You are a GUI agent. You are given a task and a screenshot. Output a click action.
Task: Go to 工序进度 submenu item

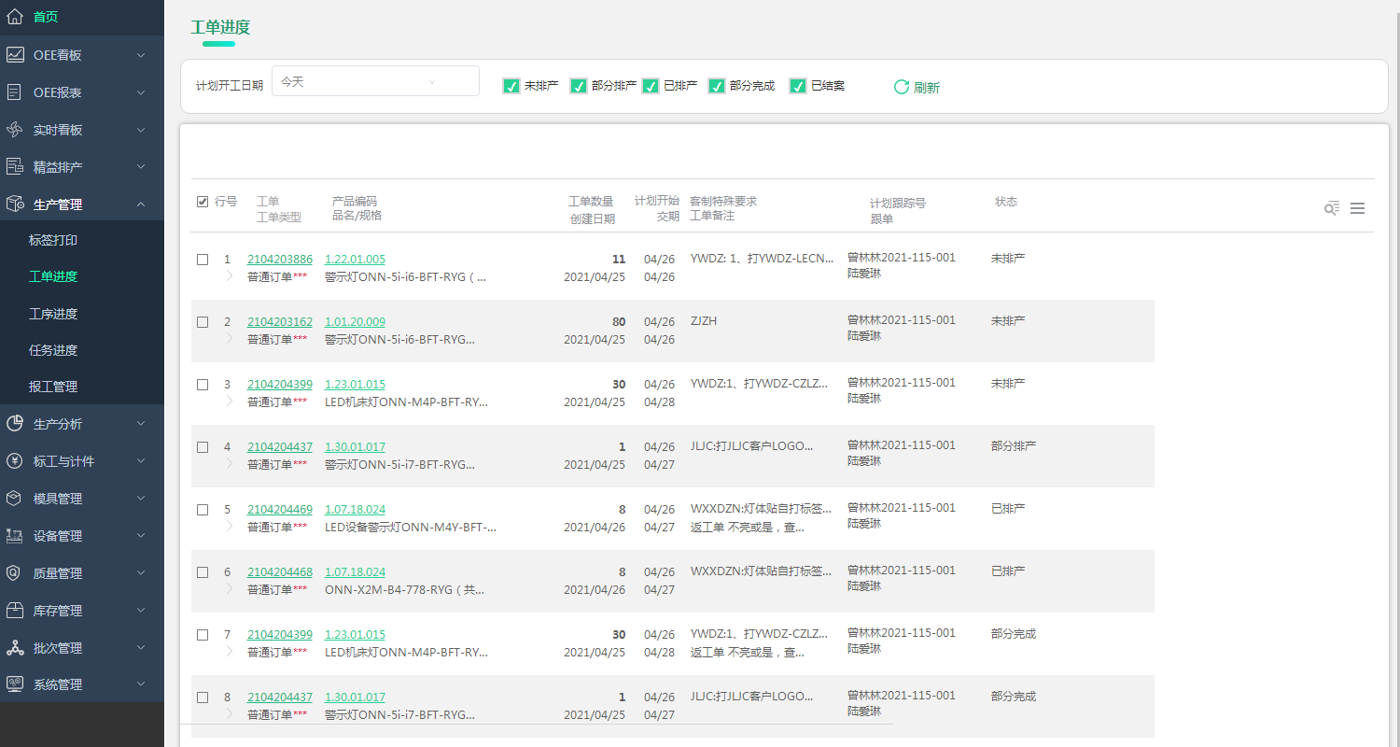tap(53, 314)
